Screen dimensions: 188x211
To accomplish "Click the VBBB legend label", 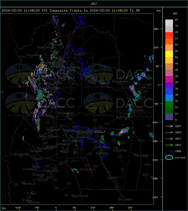I will coord(178,151).
